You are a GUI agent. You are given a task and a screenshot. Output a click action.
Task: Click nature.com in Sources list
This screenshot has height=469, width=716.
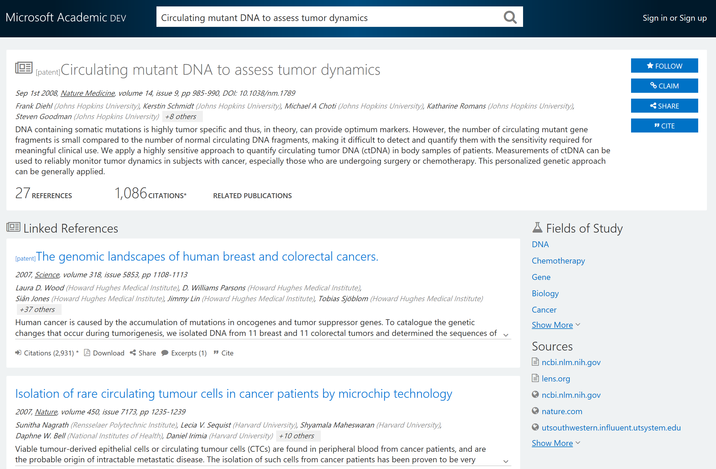561,411
